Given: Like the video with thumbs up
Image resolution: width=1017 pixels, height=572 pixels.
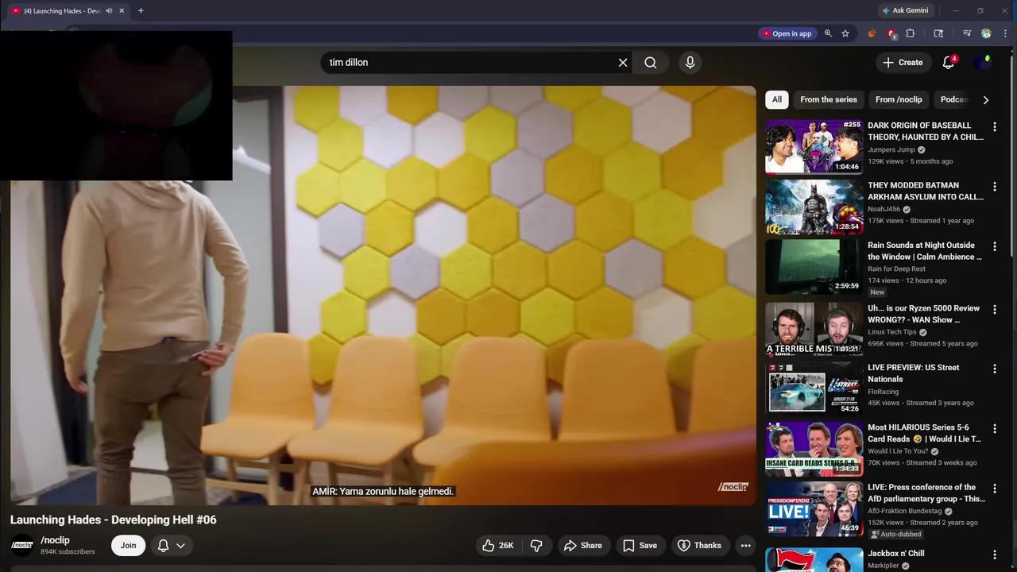Looking at the screenshot, I should [498, 546].
